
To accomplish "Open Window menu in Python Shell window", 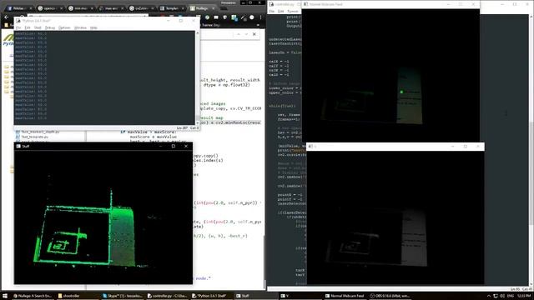I will [x=80, y=27].
